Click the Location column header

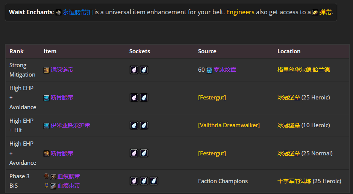pyautogui.click(x=289, y=51)
